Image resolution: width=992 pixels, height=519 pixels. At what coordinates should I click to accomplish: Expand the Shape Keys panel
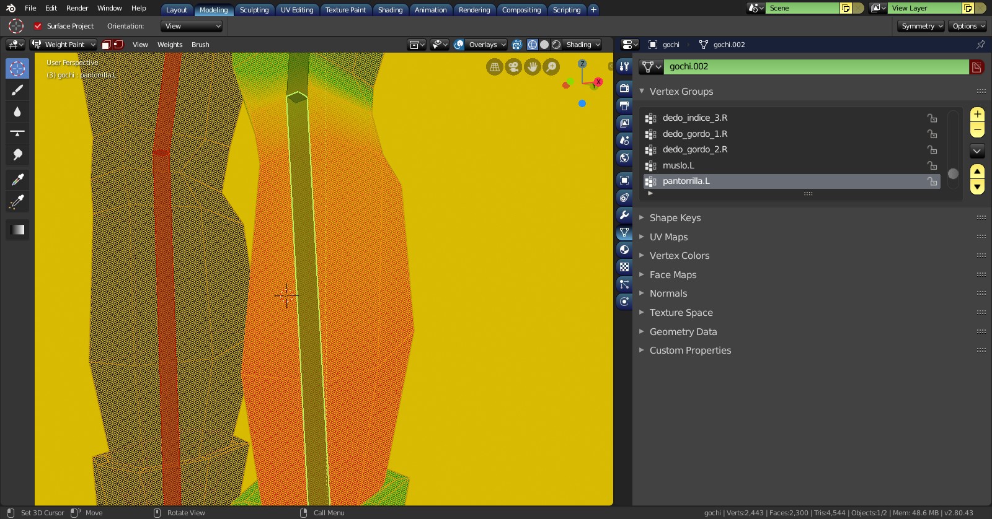pyautogui.click(x=675, y=218)
